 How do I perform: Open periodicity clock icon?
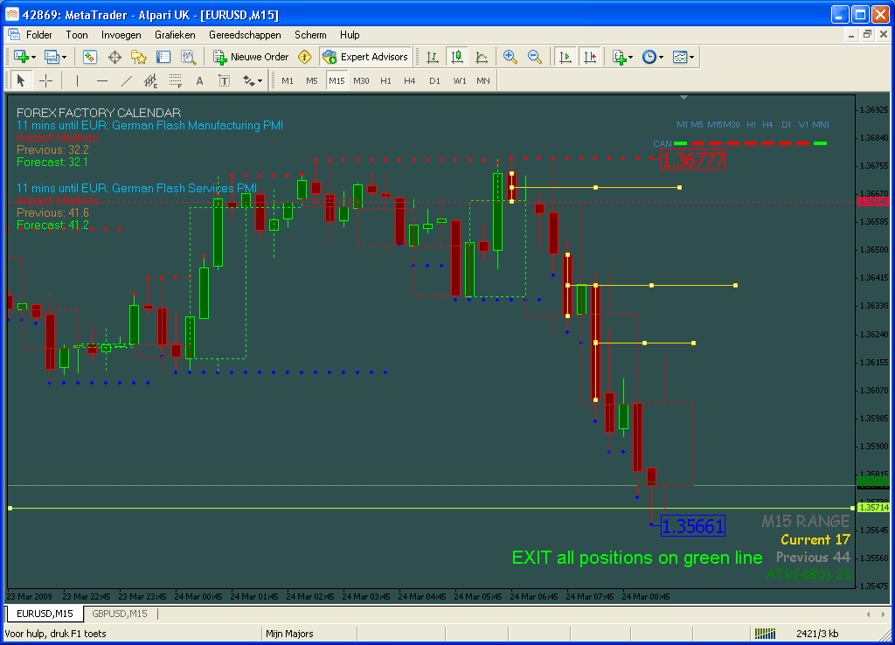pyautogui.click(x=649, y=57)
